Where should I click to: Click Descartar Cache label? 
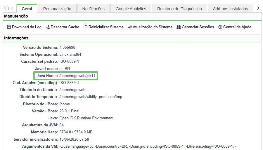(x=65, y=27)
